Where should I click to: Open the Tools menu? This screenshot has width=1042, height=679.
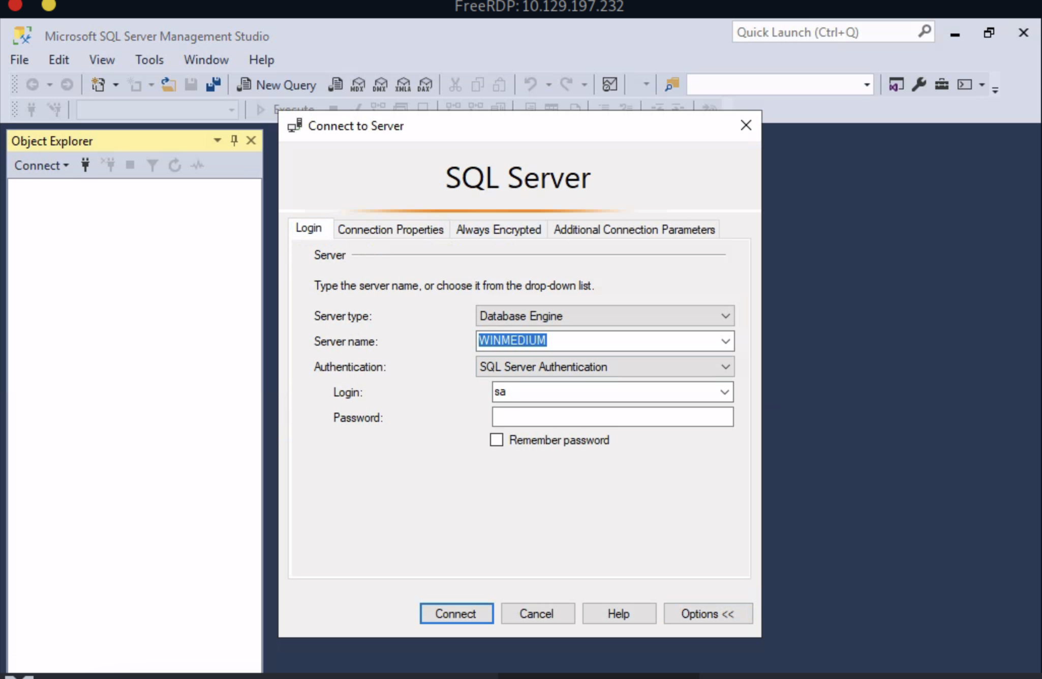pos(149,60)
